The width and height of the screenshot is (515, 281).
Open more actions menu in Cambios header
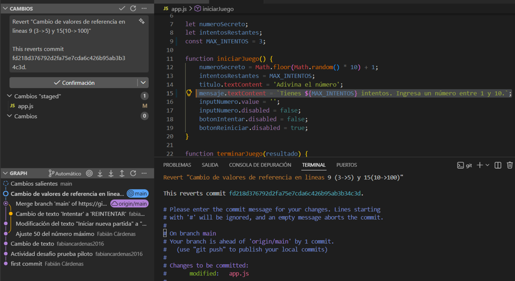tap(144, 8)
